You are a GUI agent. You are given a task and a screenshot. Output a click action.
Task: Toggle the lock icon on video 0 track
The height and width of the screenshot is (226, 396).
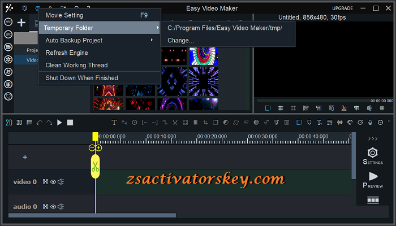click(x=45, y=182)
